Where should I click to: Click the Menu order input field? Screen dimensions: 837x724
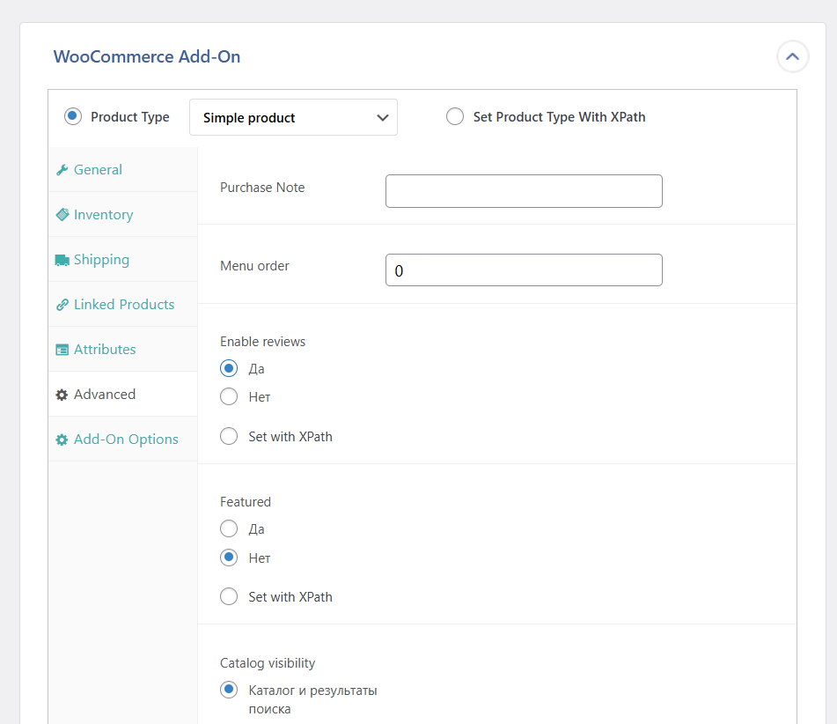524,270
